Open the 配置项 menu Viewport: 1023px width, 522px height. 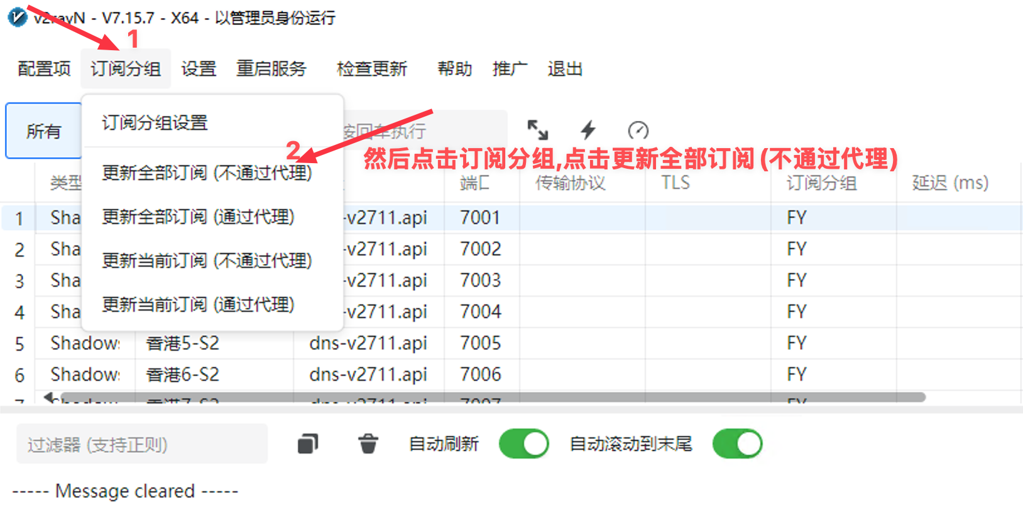click(44, 68)
